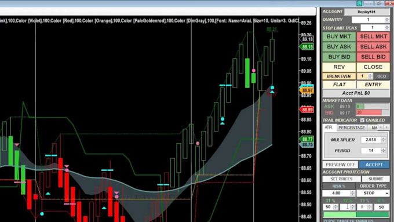Click the 89.21 high label on the chart

pyautogui.click(x=272, y=29)
